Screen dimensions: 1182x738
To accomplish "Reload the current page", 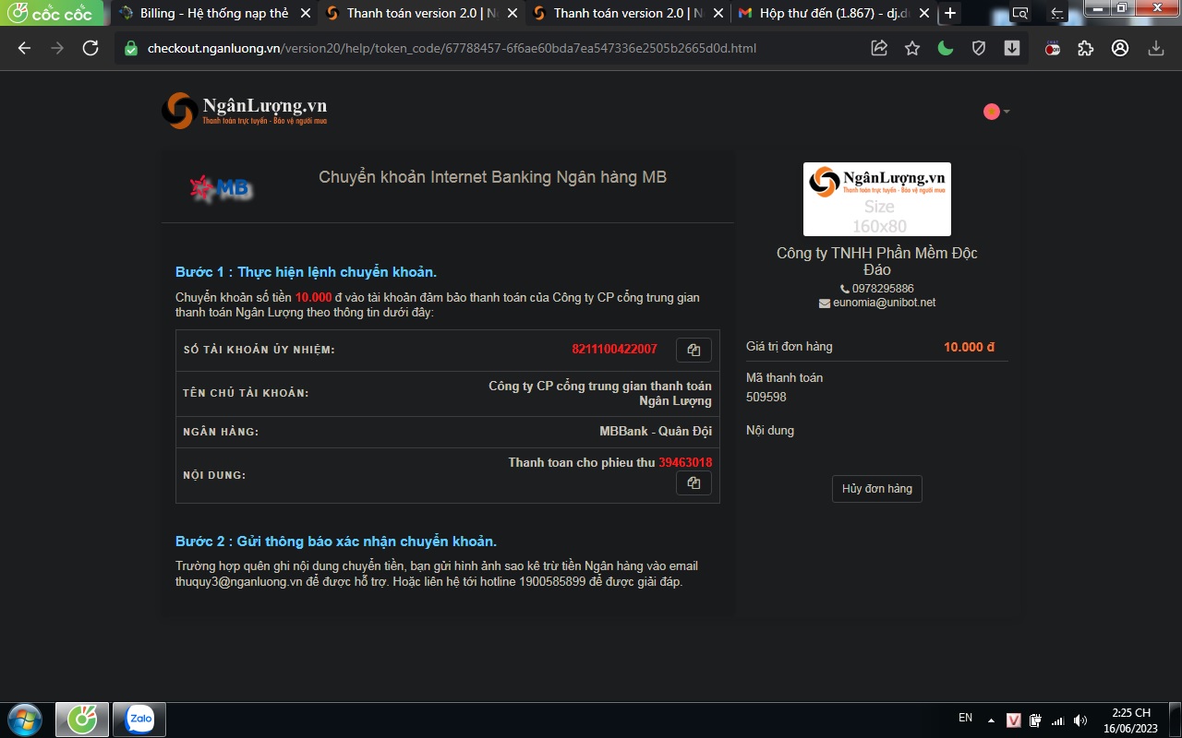I will (x=90, y=48).
